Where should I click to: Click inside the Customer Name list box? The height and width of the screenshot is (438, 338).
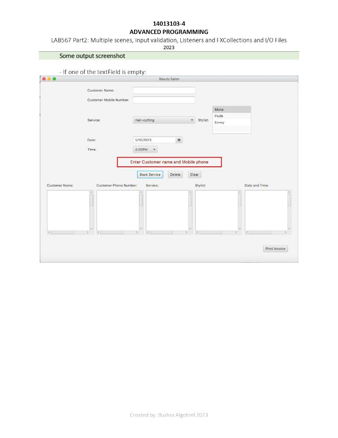68,210
